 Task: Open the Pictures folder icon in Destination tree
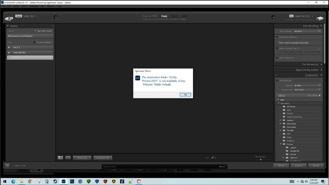(284, 144)
